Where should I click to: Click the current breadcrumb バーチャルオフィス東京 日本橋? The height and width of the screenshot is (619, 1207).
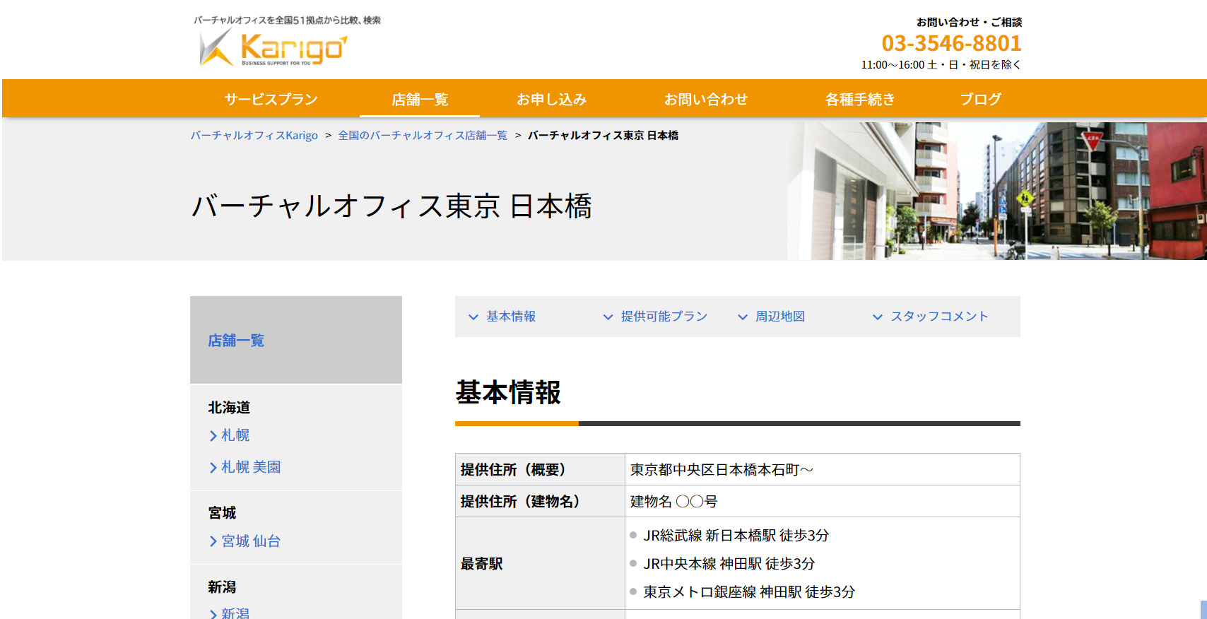coord(603,135)
